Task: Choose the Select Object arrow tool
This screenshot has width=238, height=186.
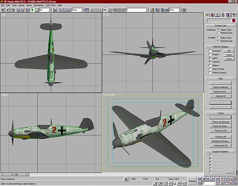Action: pos(32,10)
